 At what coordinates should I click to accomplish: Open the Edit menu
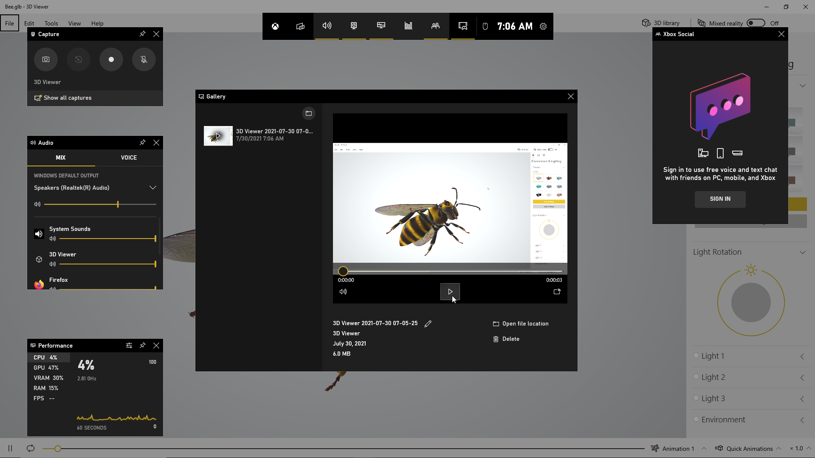[29, 23]
